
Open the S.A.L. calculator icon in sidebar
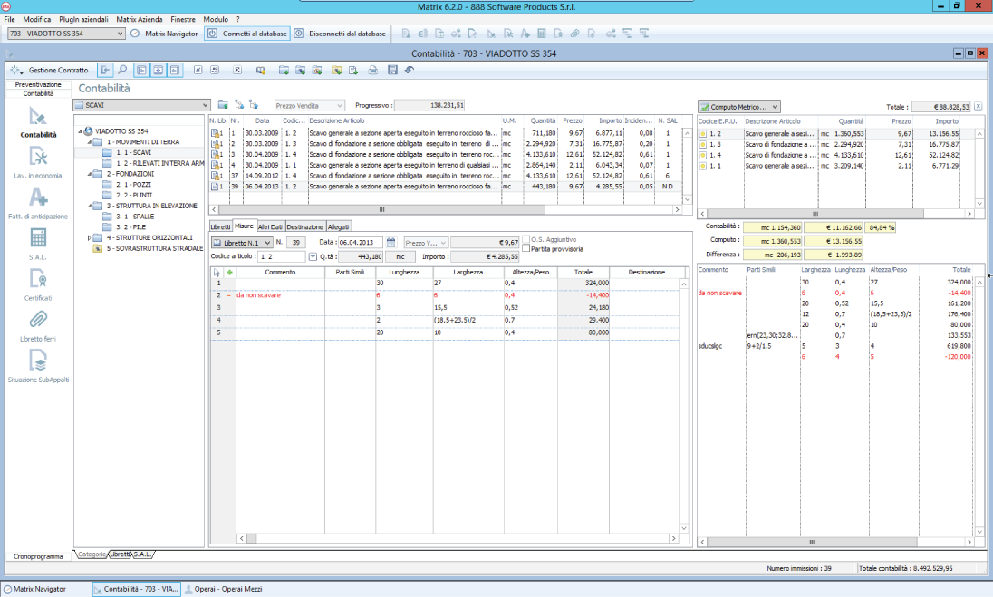pyautogui.click(x=38, y=238)
